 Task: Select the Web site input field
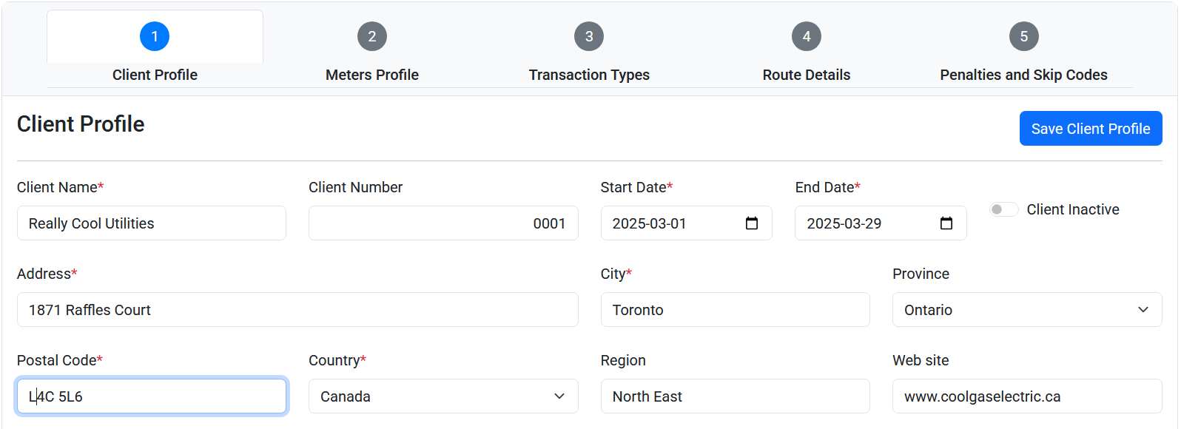point(1027,396)
